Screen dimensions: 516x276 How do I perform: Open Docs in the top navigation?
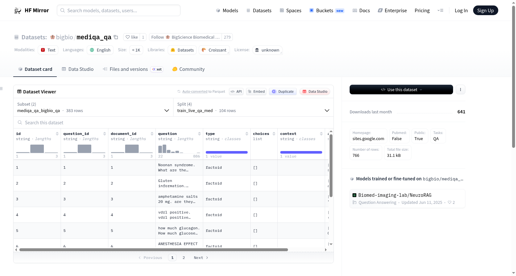click(361, 11)
